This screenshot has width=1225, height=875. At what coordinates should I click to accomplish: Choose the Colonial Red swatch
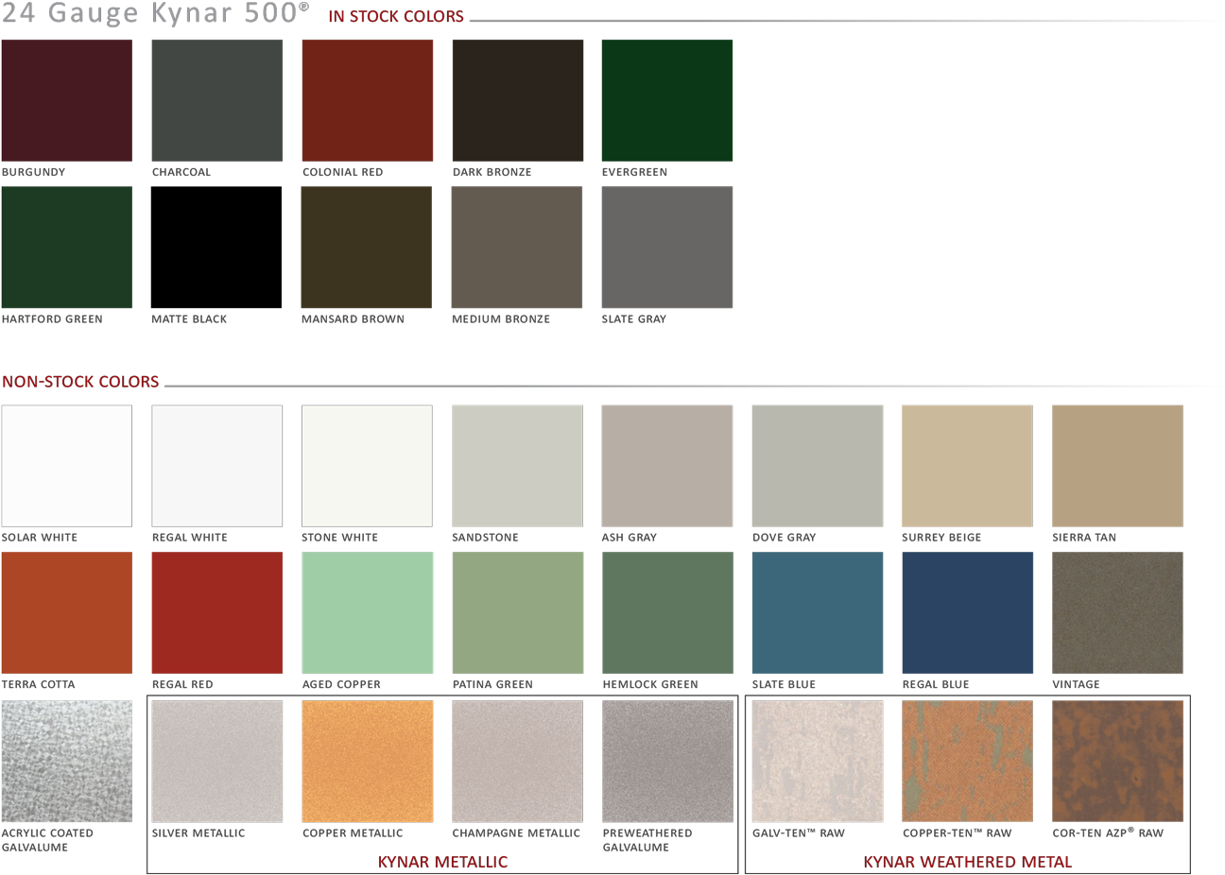point(368,100)
